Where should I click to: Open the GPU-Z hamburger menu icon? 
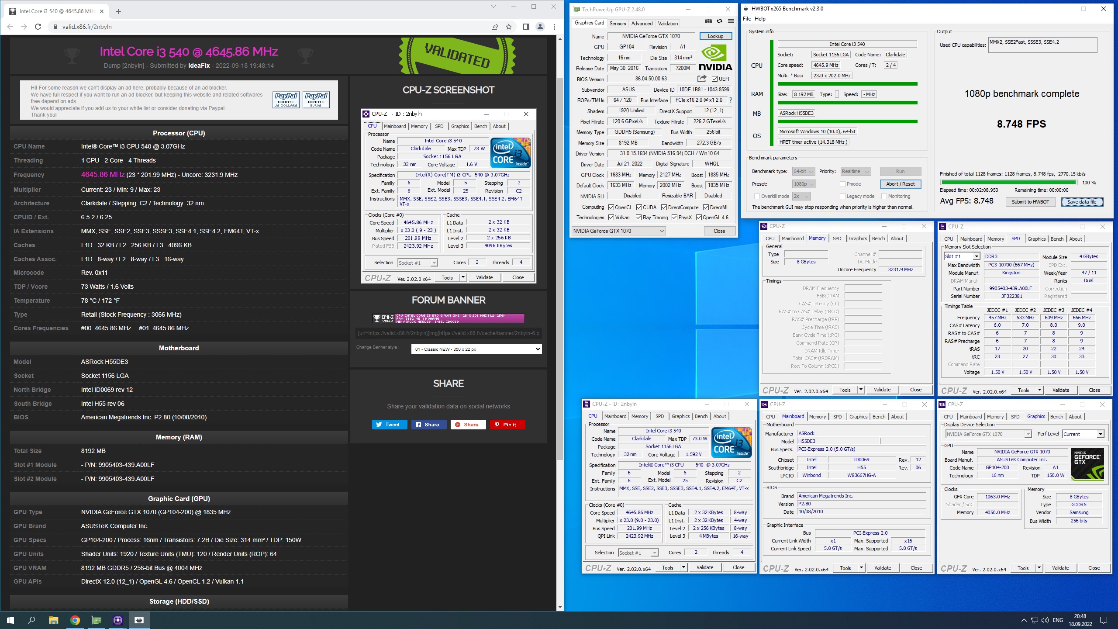[731, 21]
